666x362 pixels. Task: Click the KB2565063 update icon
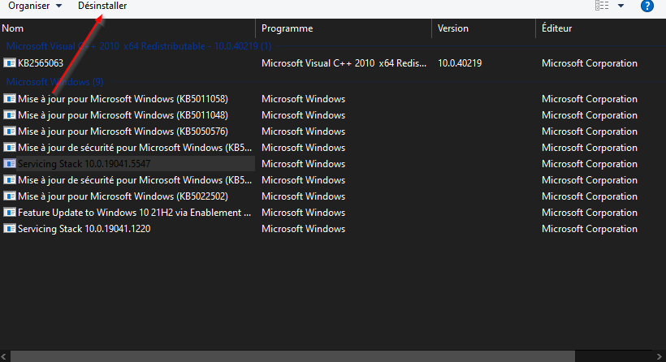(x=10, y=63)
